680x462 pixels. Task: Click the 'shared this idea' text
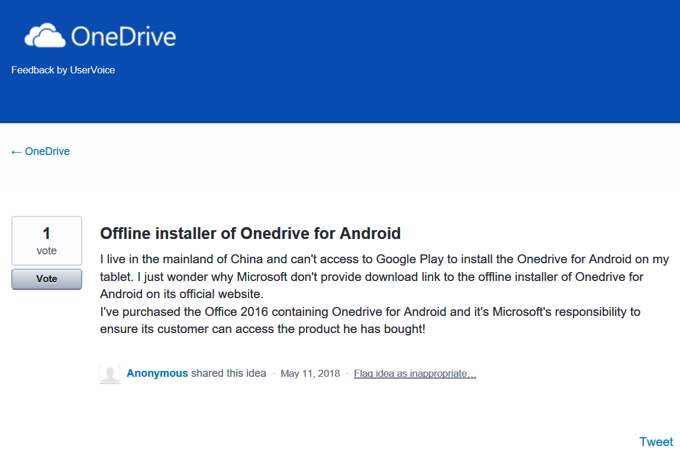click(228, 373)
